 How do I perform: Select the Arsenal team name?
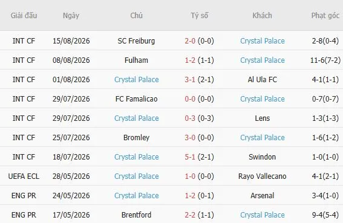pos(263,196)
